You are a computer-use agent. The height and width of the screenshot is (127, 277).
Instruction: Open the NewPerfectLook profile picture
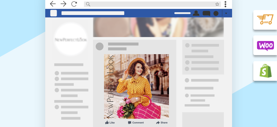coord(71,39)
